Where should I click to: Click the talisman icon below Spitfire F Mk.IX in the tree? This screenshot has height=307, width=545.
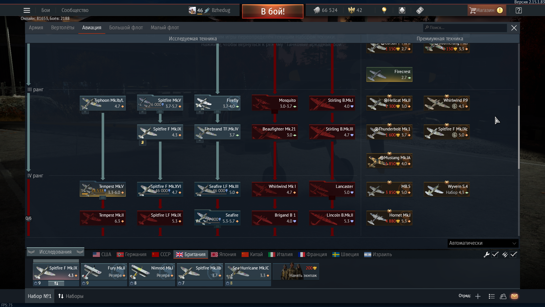[142, 142]
